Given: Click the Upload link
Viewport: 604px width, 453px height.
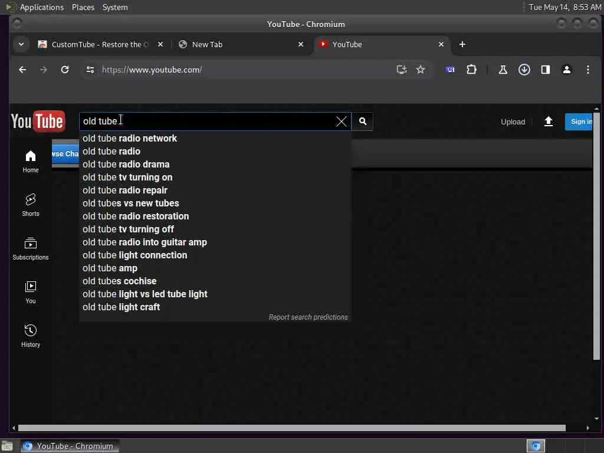Looking at the screenshot, I should click(513, 122).
